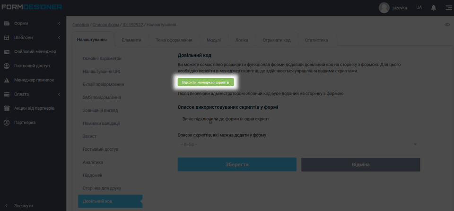This screenshot has height=211, width=454.
Task: Toggle the eye preview icon
Action: click(x=447, y=24)
